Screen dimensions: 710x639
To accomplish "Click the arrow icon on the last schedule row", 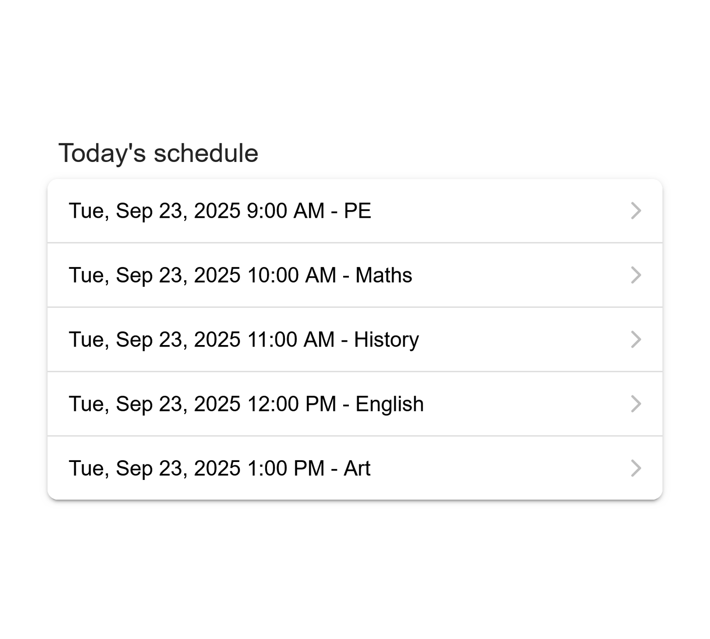I will pos(637,468).
